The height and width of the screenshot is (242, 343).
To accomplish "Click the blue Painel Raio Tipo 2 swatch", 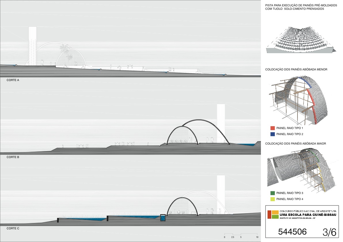I will (273, 134).
